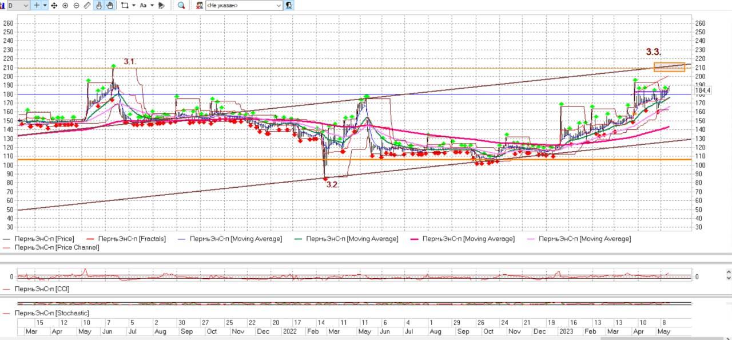Select the Aa text label tool
Screen dimensions: 732x340
click(143, 5)
